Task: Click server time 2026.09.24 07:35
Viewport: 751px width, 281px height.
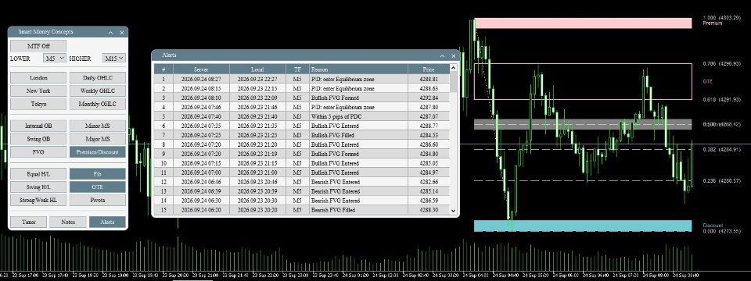Action: pos(201,126)
